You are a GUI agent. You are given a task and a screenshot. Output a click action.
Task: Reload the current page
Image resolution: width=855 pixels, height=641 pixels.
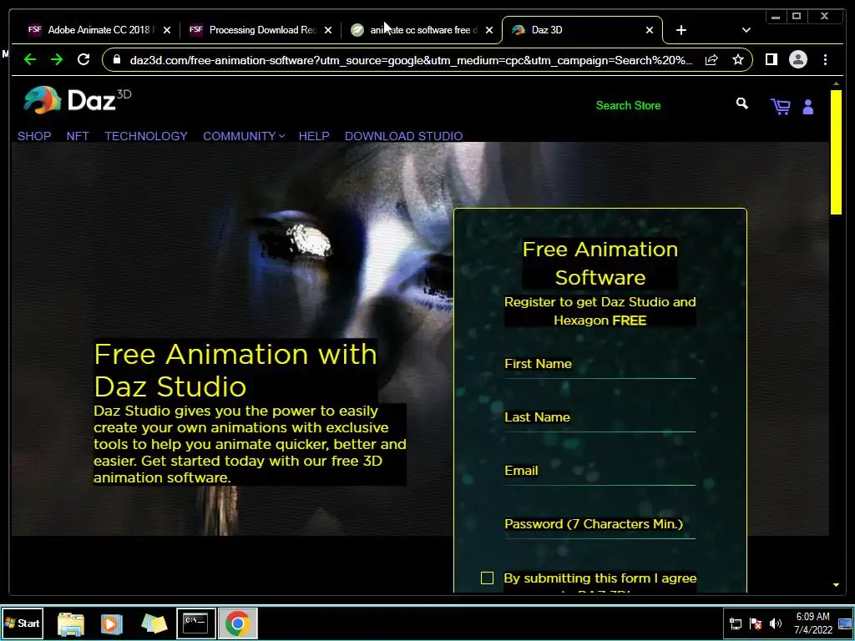(83, 59)
